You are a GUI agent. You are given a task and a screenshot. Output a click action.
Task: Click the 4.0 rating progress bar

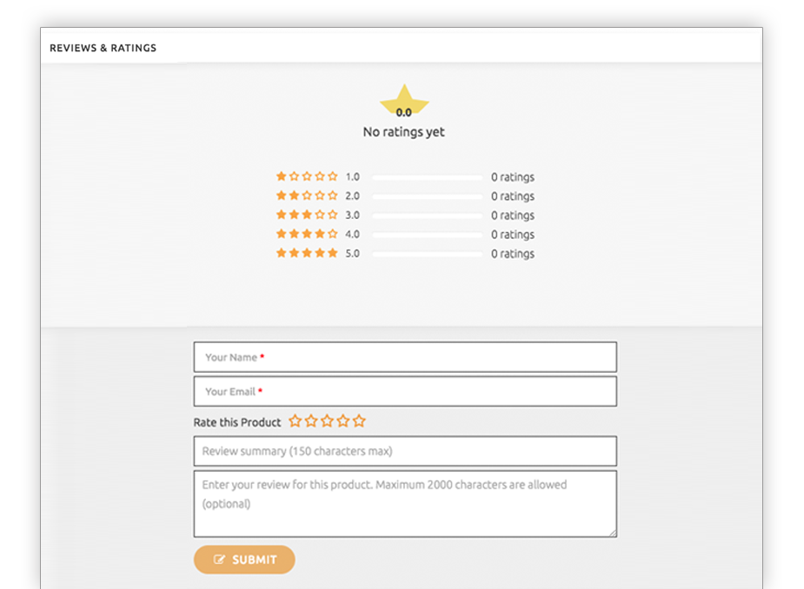click(x=427, y=235)
